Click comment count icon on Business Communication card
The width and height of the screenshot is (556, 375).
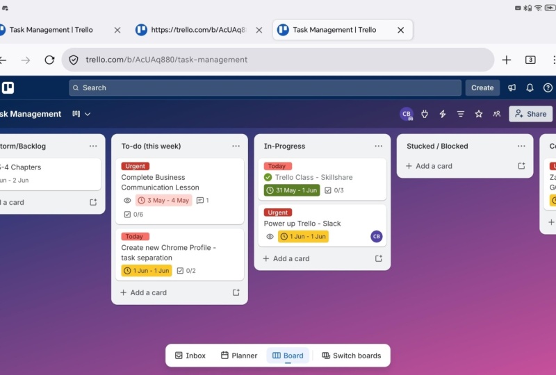202,200
